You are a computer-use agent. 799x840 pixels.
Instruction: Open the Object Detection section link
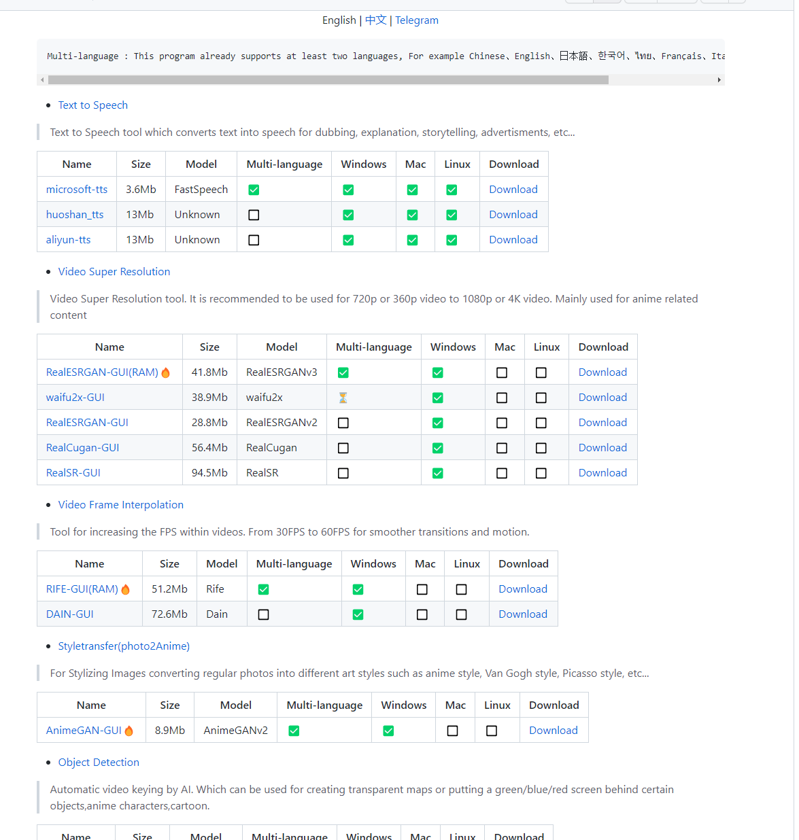coord(98,762)
